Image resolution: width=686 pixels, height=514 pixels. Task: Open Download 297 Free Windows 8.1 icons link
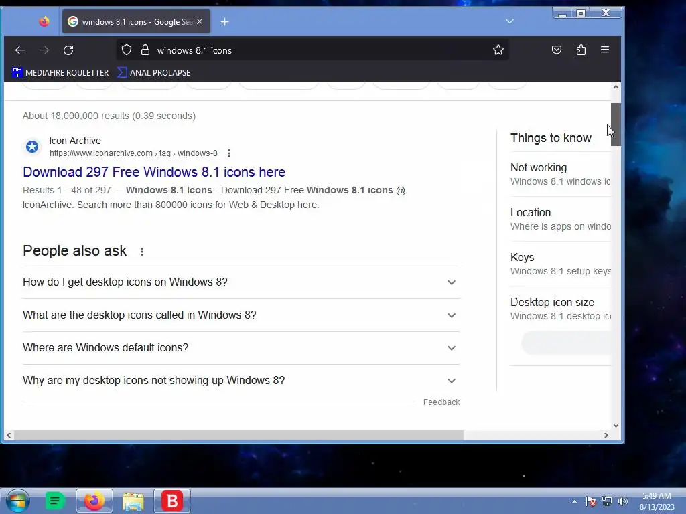coord(154,172)
